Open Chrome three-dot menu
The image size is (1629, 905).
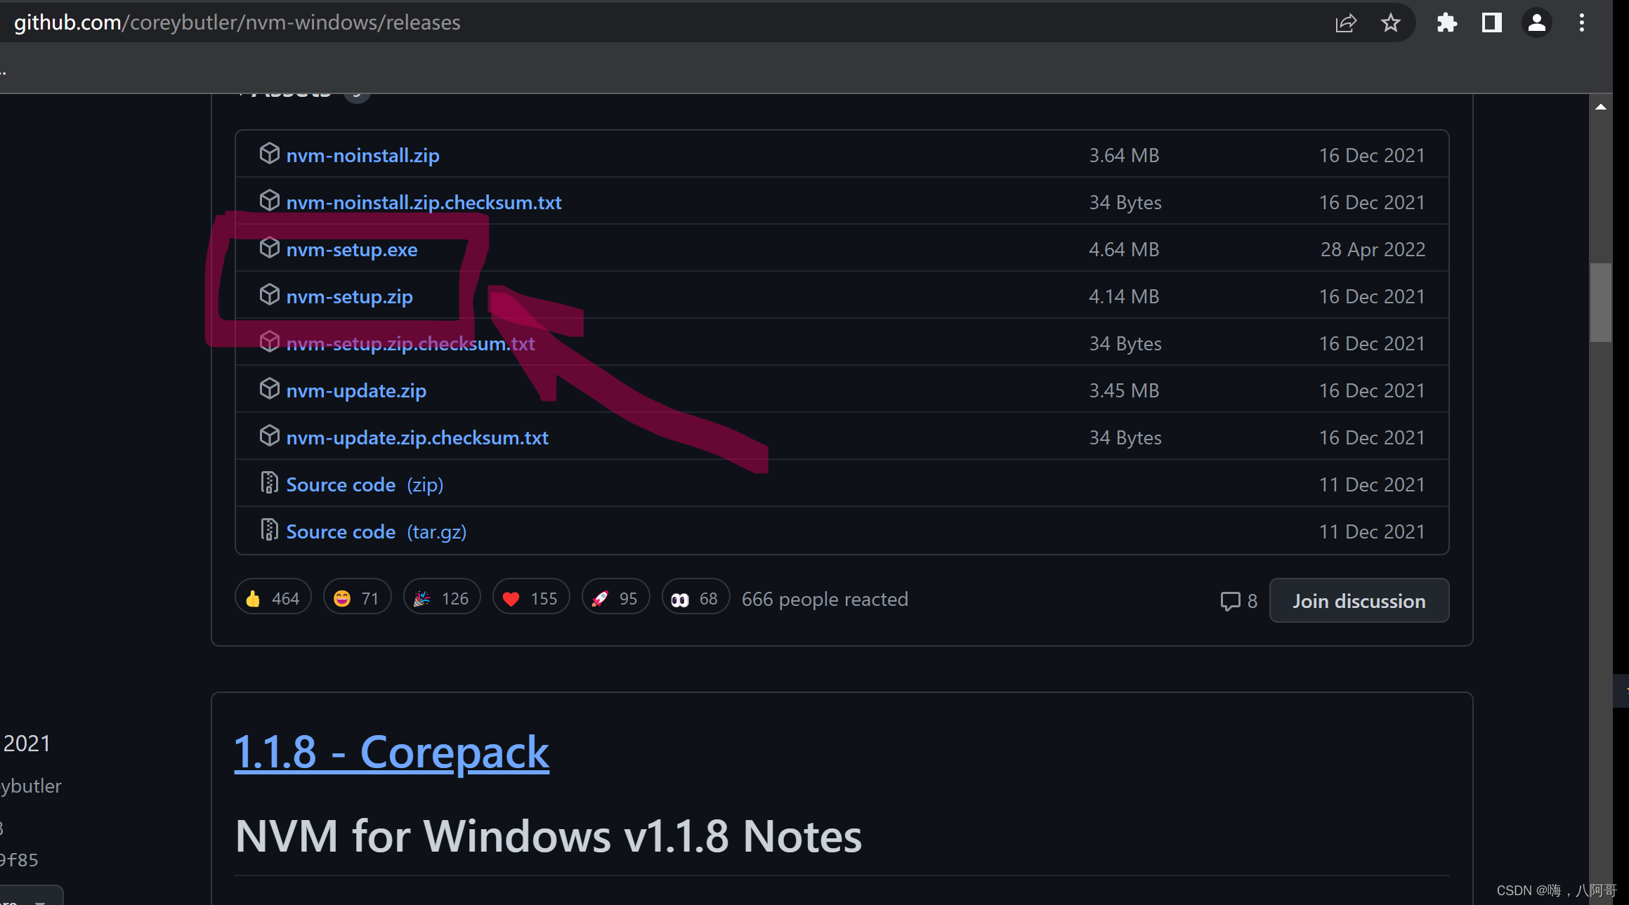pyautogui.click(x=1581, y=22)
